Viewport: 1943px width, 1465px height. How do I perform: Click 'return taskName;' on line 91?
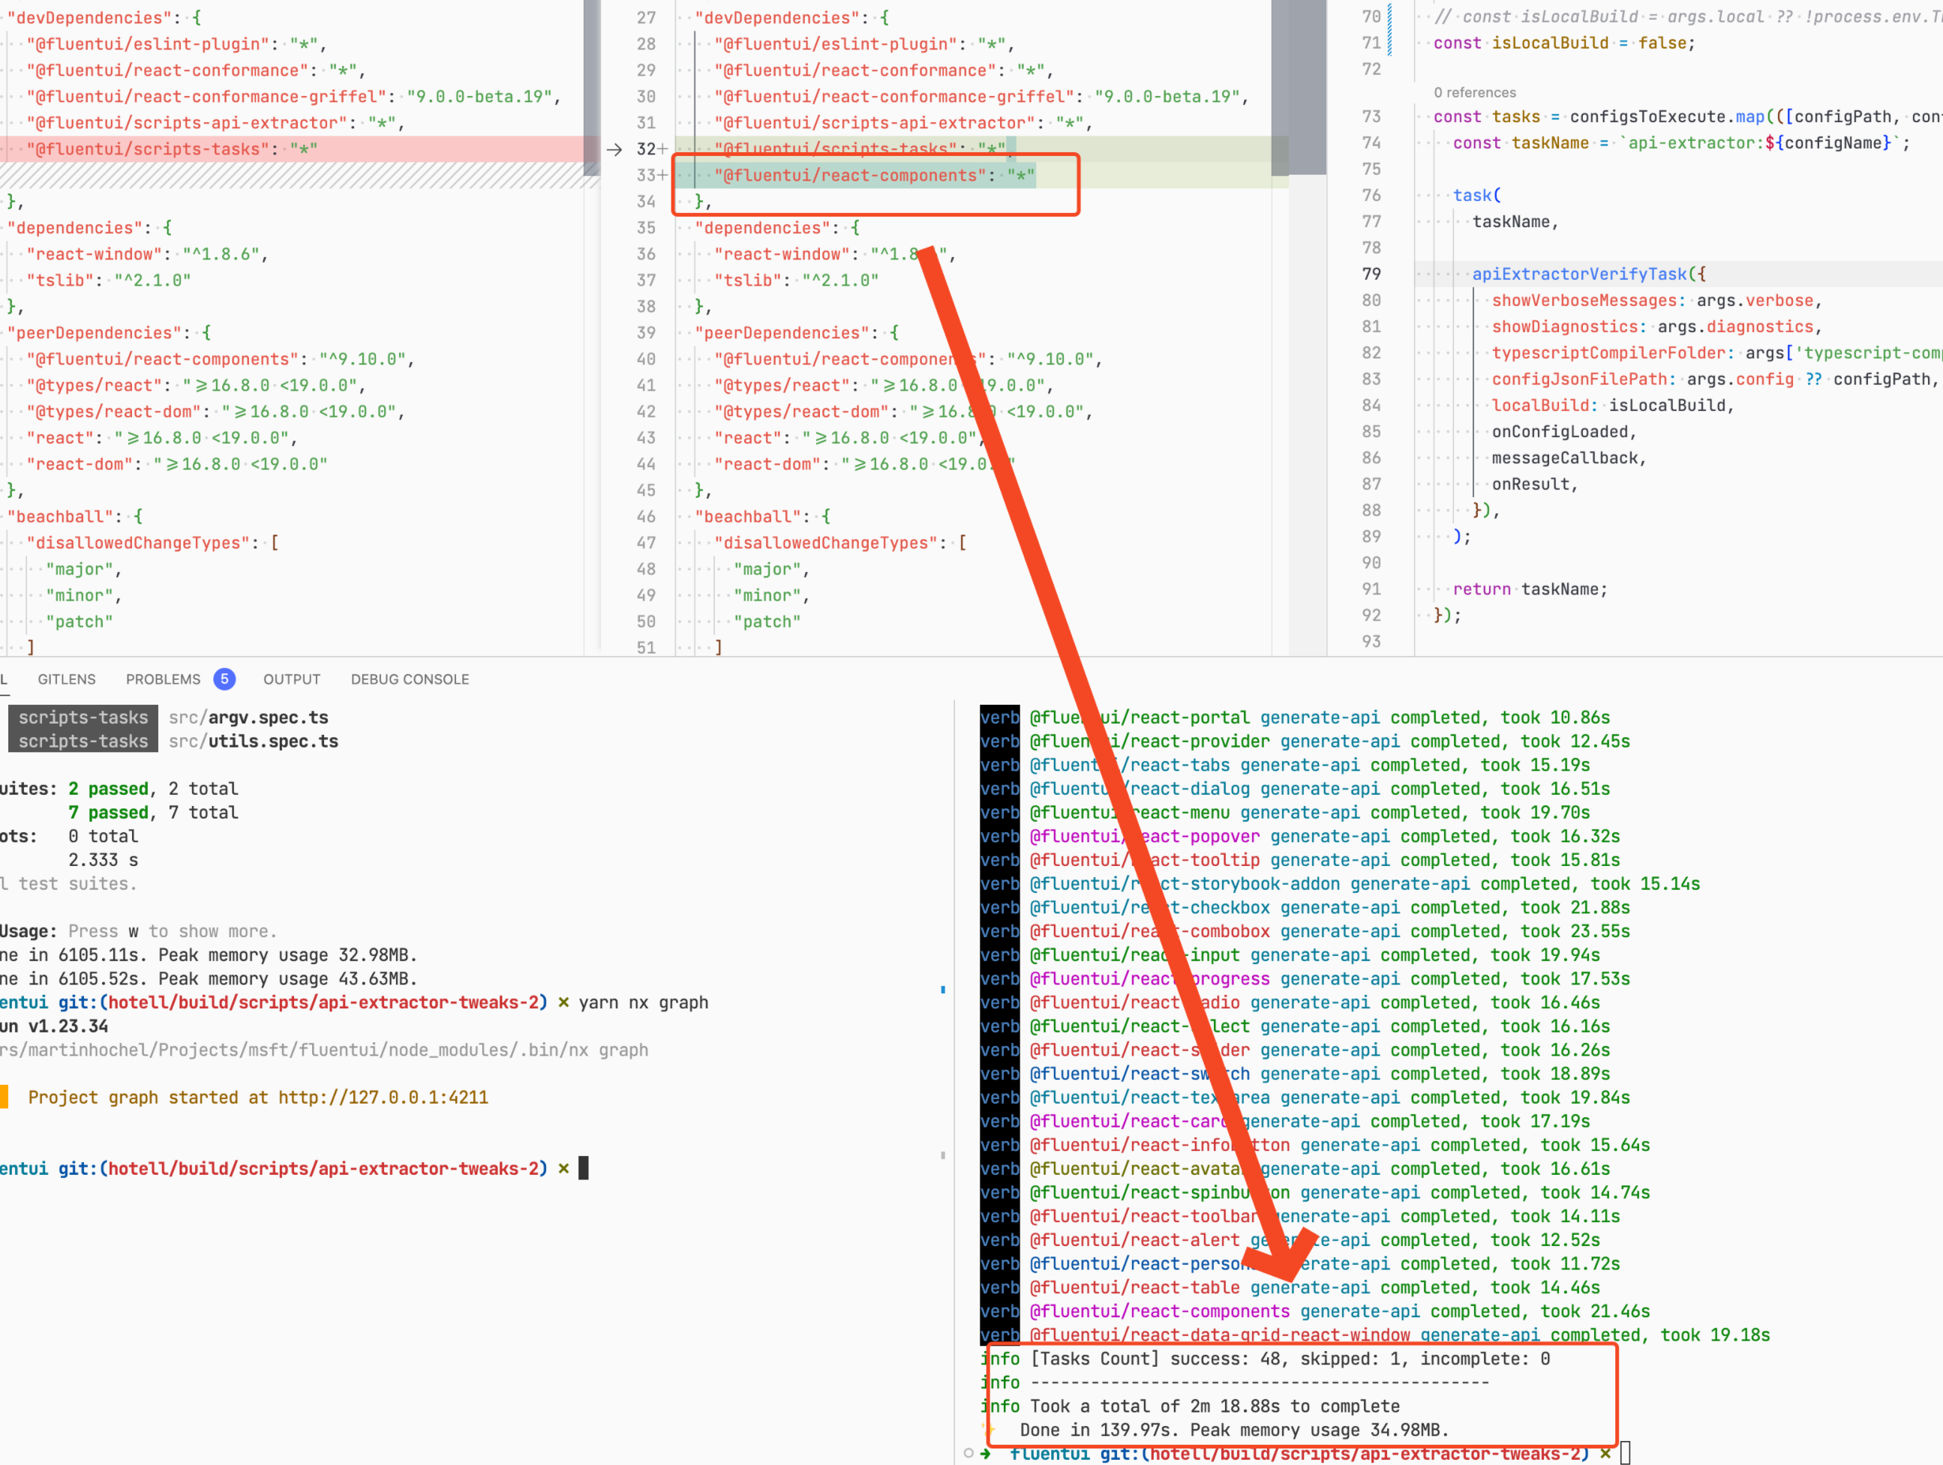coord(1530,589)
